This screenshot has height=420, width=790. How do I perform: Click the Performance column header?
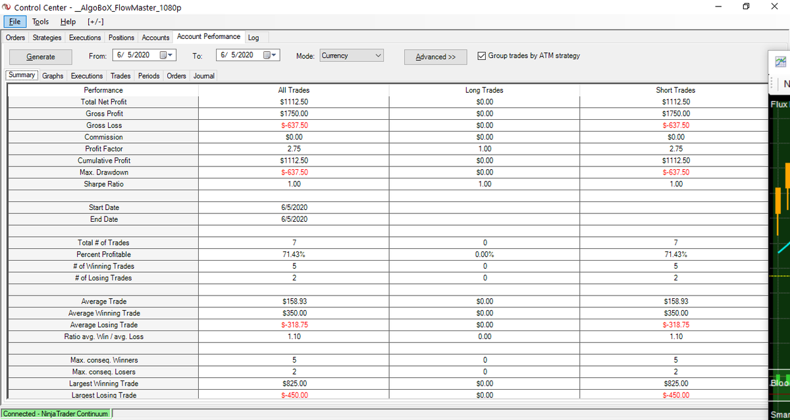[103, 90]
